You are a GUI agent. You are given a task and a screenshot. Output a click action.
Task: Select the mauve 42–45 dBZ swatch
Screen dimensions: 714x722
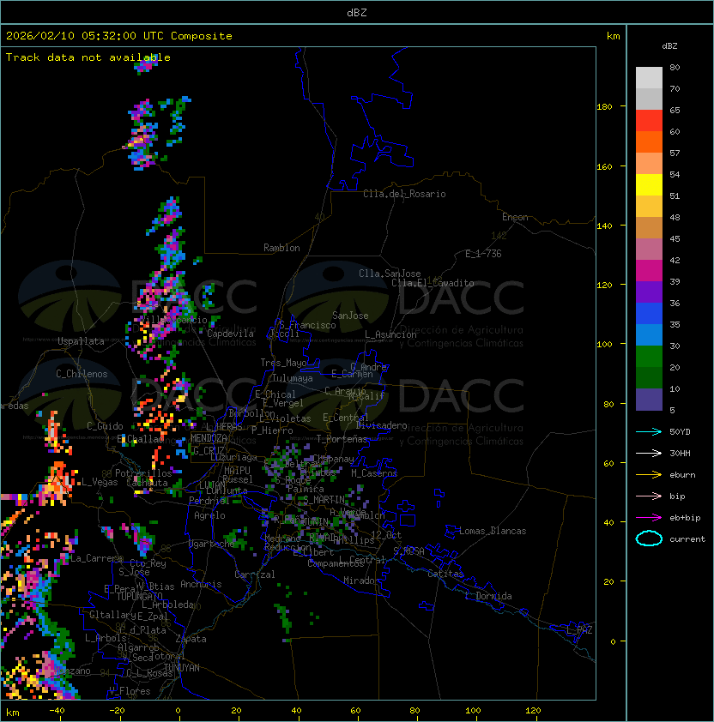pos(649,250)
